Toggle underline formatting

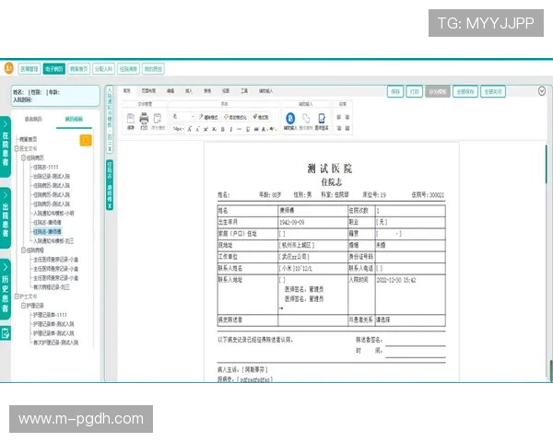coord(248,129)
